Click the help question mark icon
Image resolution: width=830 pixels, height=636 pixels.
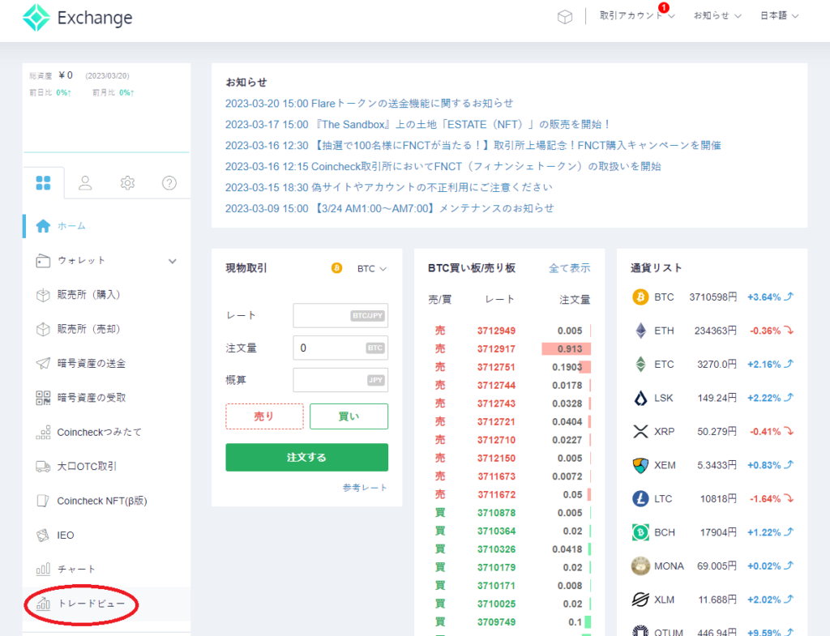pos(169,183)
